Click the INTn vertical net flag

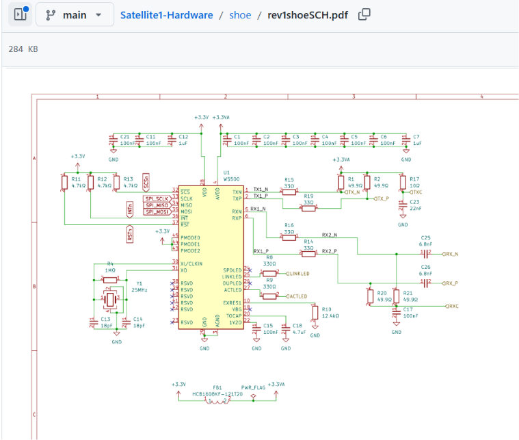click(x=130, y=209)
